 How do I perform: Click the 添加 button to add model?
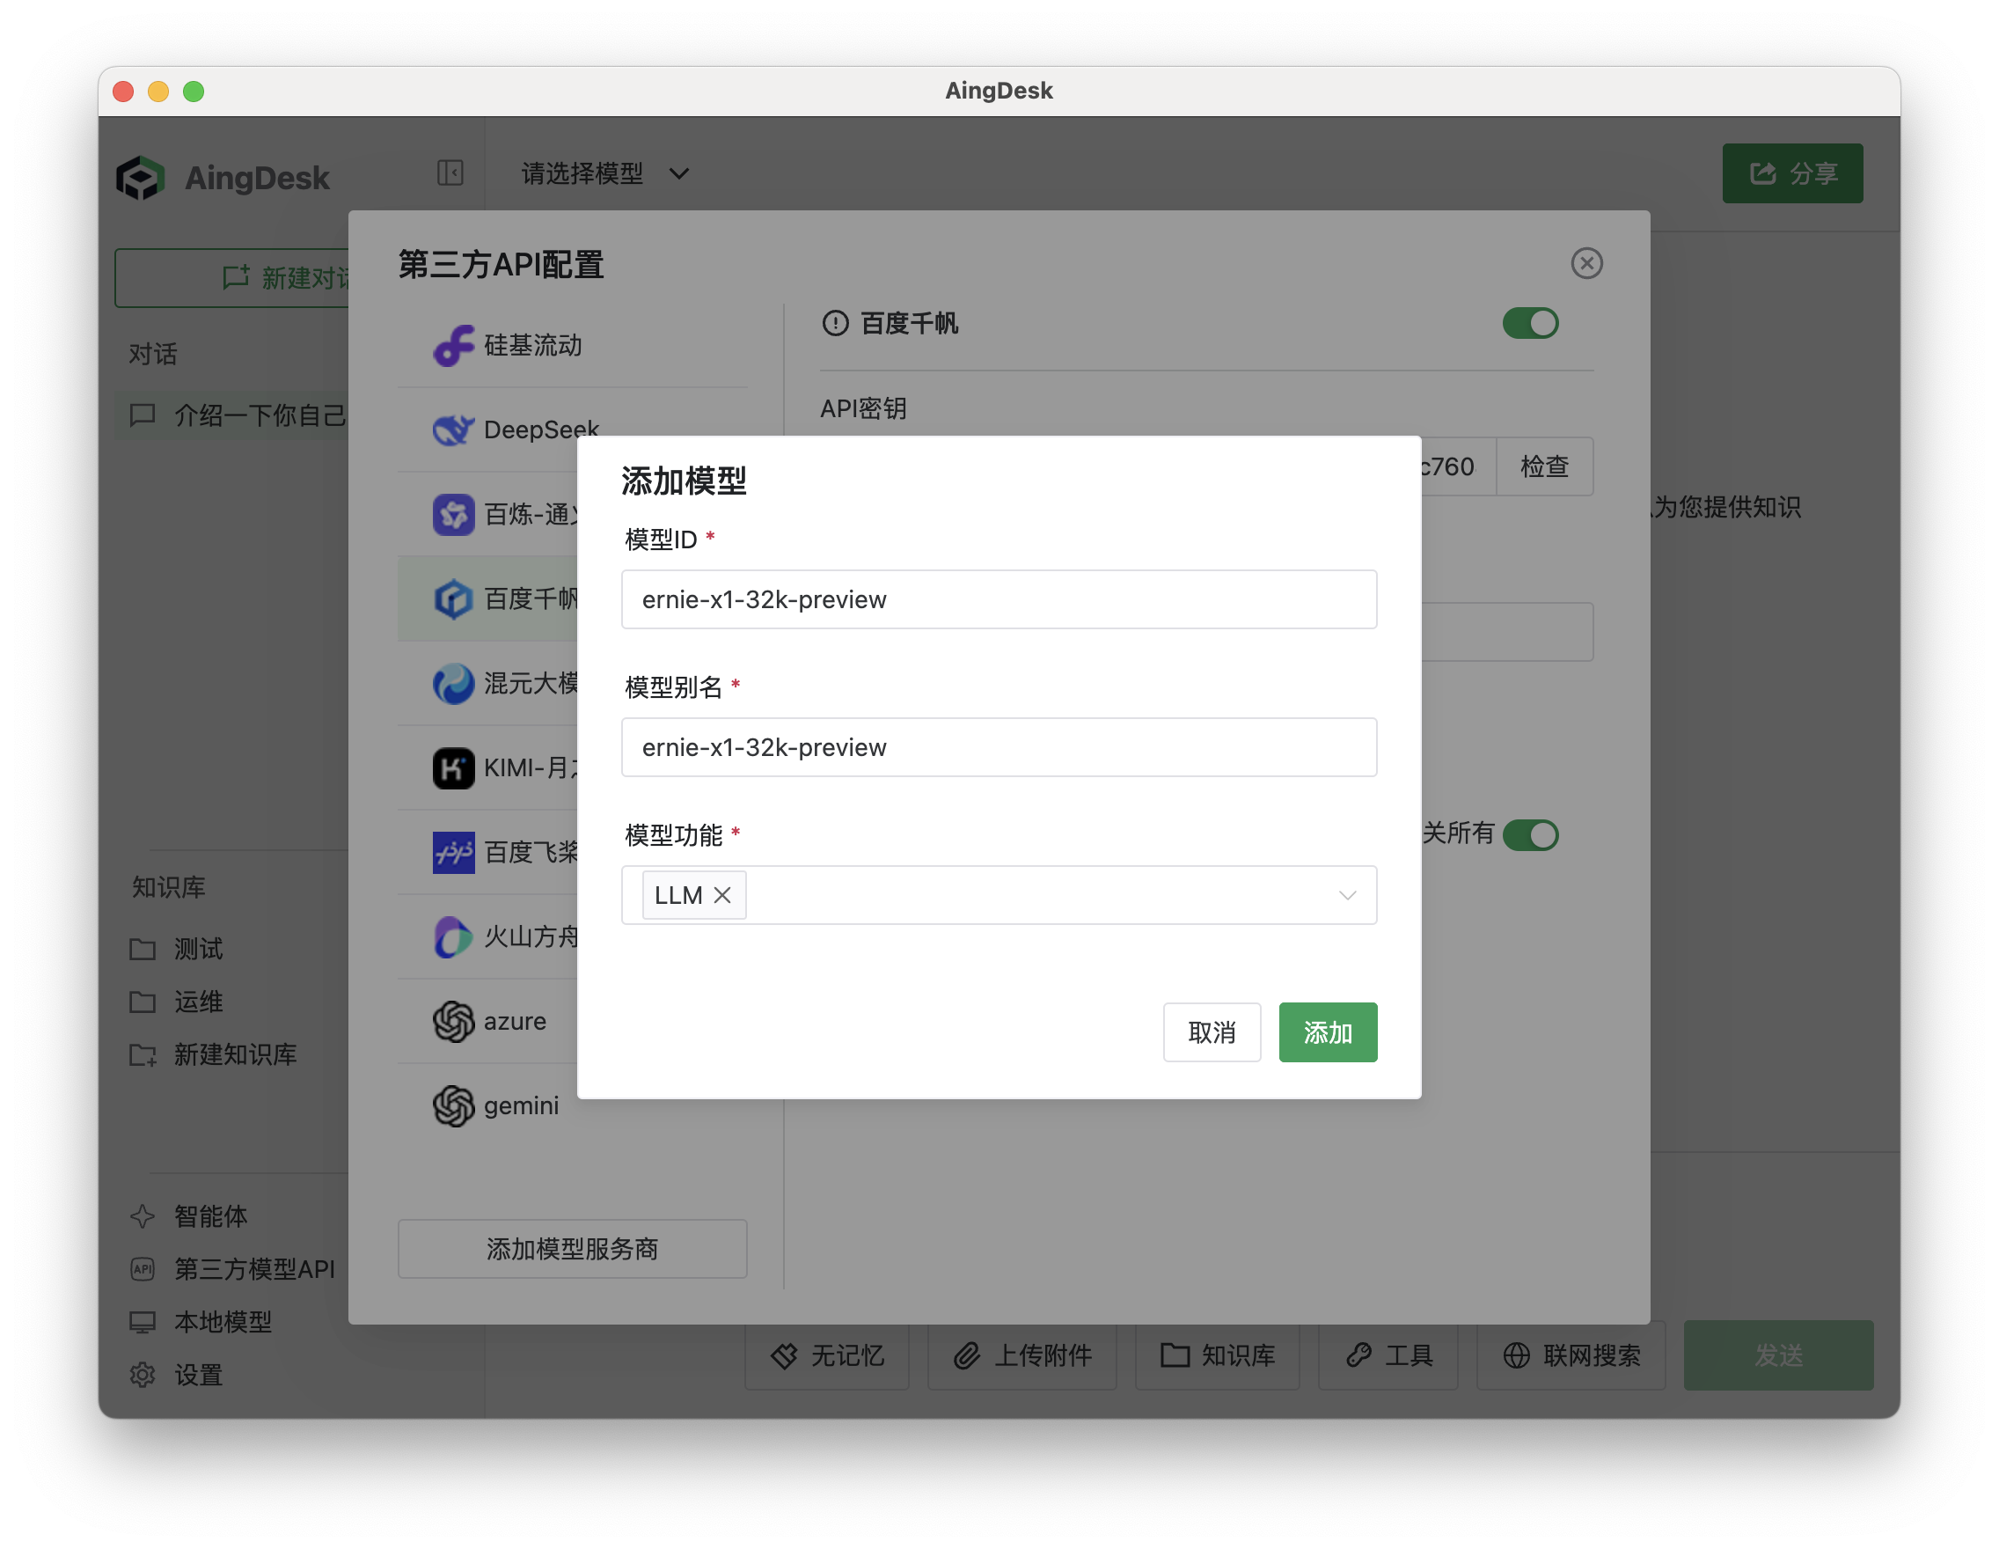1327,1031
